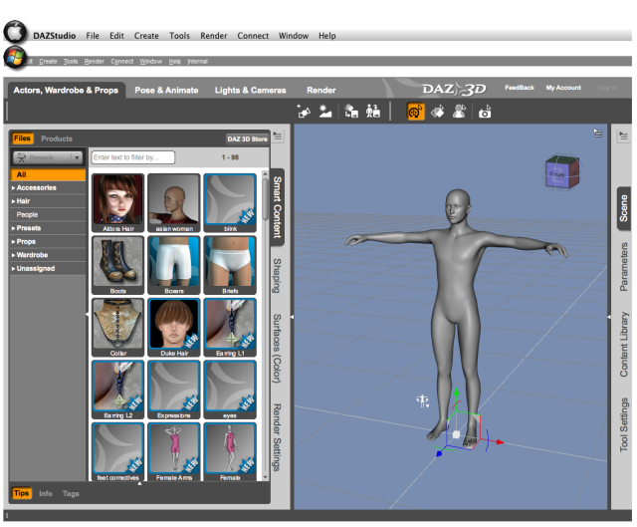
Task: Toggle the Info pane at bottom
Action: 46,493
